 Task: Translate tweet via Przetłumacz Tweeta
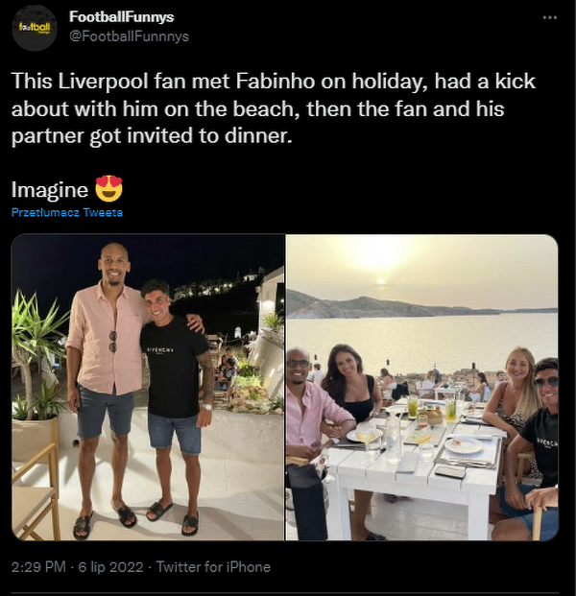coord(67,212)
